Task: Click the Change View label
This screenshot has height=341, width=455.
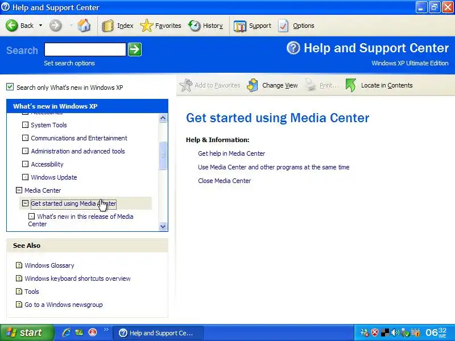Action: point(280,85)
